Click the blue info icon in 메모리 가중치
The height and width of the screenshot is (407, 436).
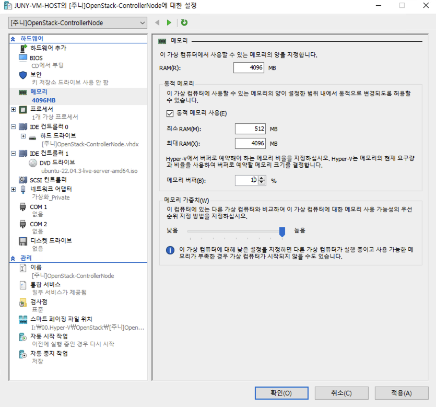[x=170, y=250]
